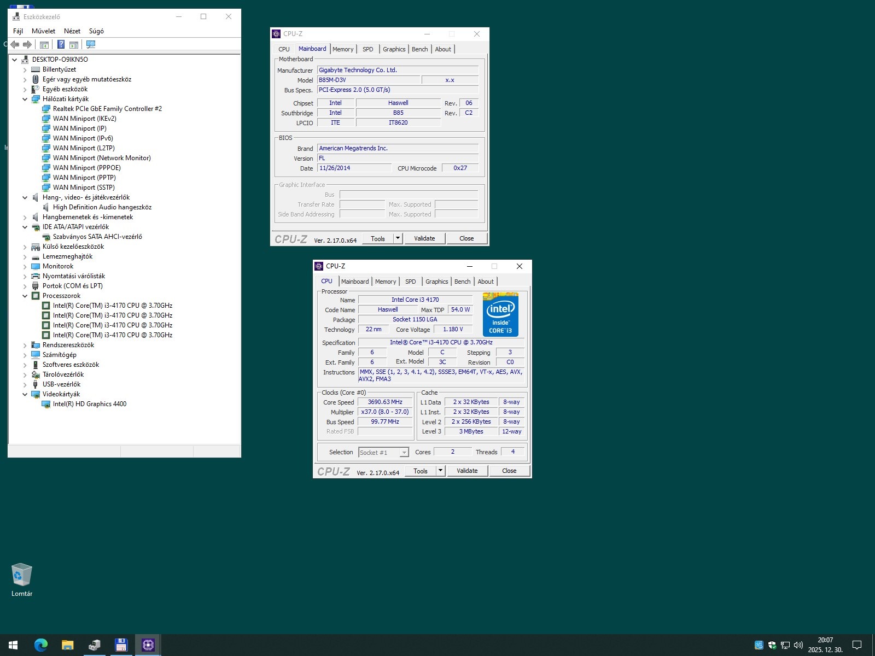Viewport: 875px width, 656px height.
Task: Switch to Memory tab in the lower CPU-Z window
Action: click(x=386, y=282)
